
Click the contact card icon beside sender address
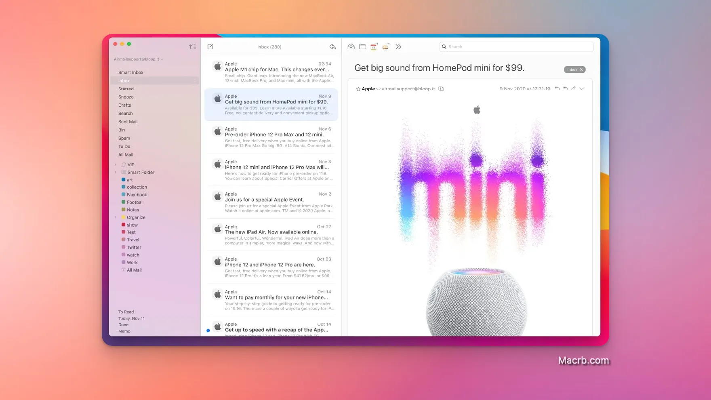pyautogui.click(x=441, y=89)
